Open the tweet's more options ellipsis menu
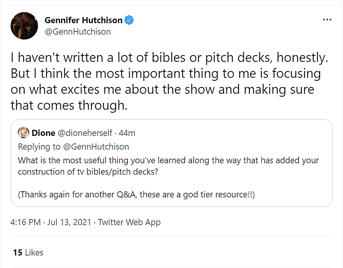The height and width of the screenshot is (268, 343). 327,20
